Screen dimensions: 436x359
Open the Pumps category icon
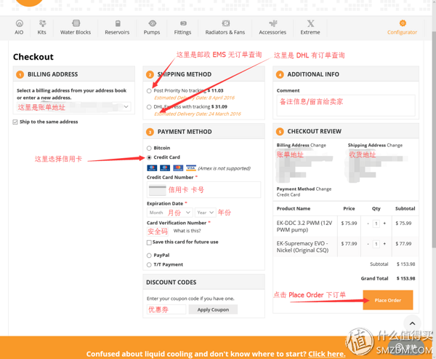(152, 23)
